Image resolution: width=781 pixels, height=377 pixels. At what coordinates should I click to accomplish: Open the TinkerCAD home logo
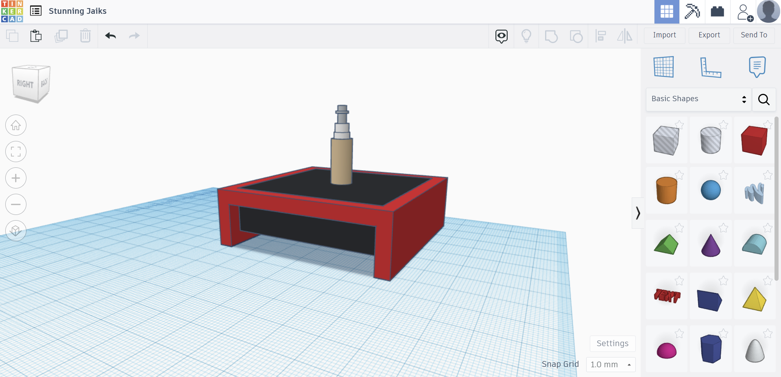(11, 11)
